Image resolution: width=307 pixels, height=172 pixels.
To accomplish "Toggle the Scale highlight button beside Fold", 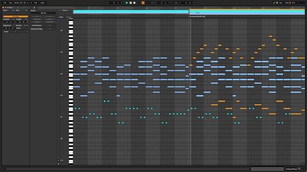I will (x=68, y=17).
